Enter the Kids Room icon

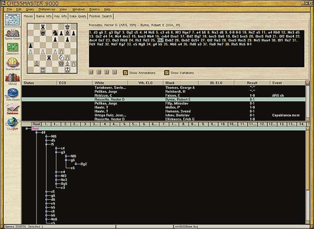click(13, 94)
